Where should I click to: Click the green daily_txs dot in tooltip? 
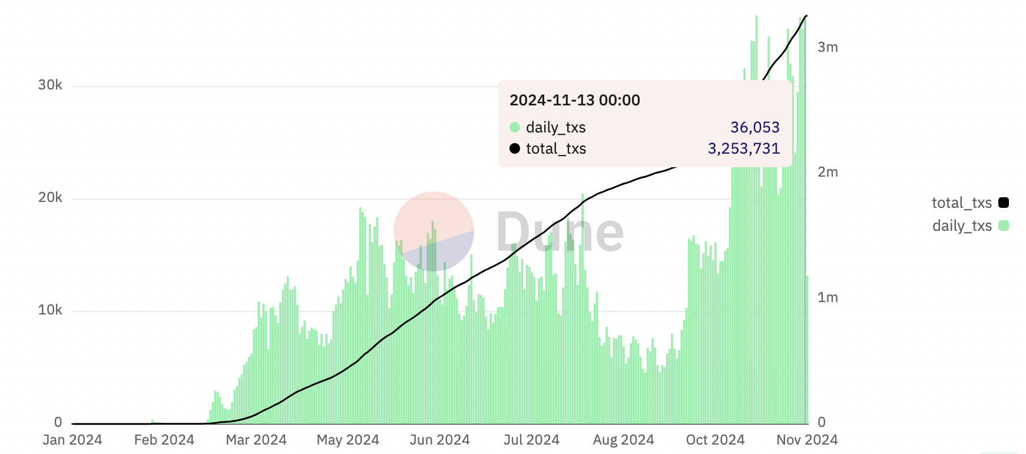515,127
